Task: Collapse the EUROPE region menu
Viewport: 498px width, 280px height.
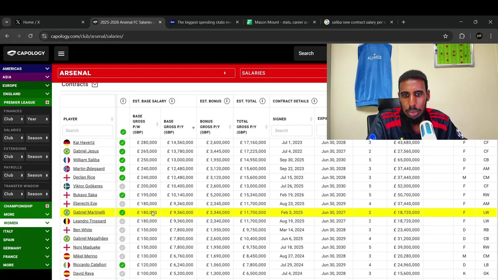Action: coord(26,86)
